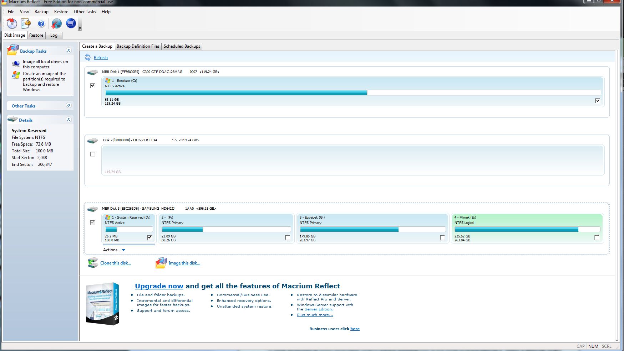Open the File menu
Viewport: 624px width, 351px height.
click(11, 12)
